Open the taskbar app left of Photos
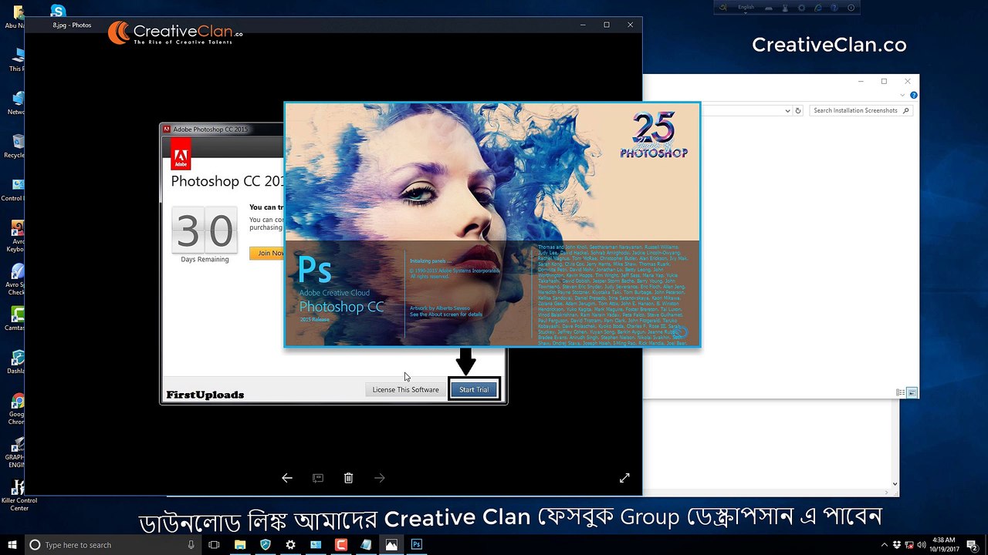988x555 pixels. 366,545
